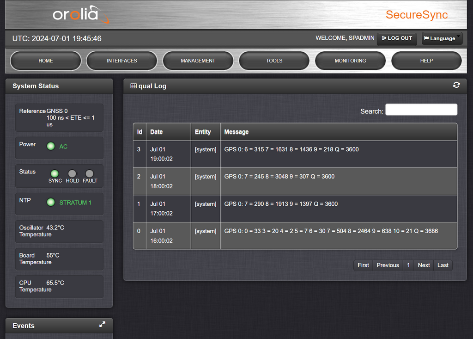Click the HOLD status indicator light
This screenshot has height=339, width=473.
[72, 173]
